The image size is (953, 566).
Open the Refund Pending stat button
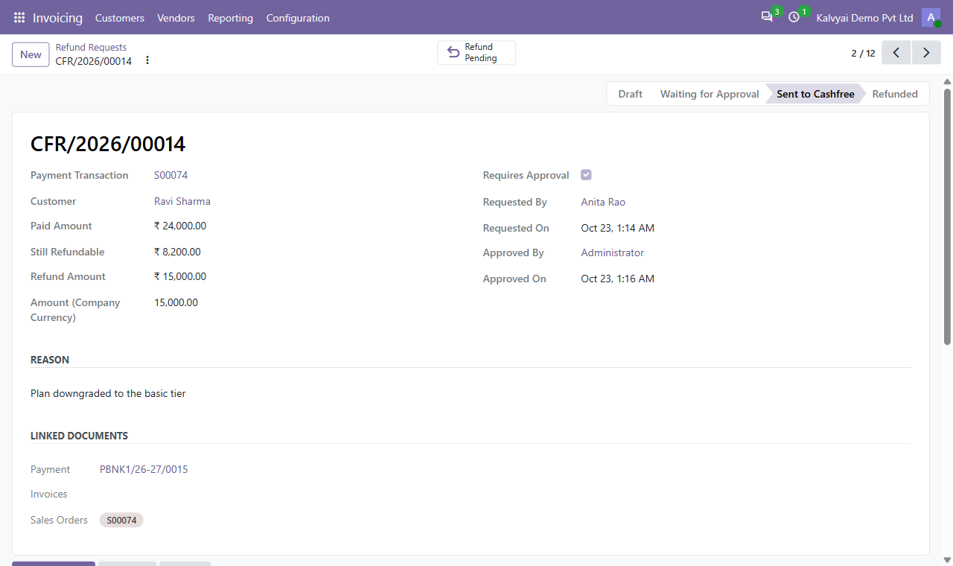(x=476, y=53)
